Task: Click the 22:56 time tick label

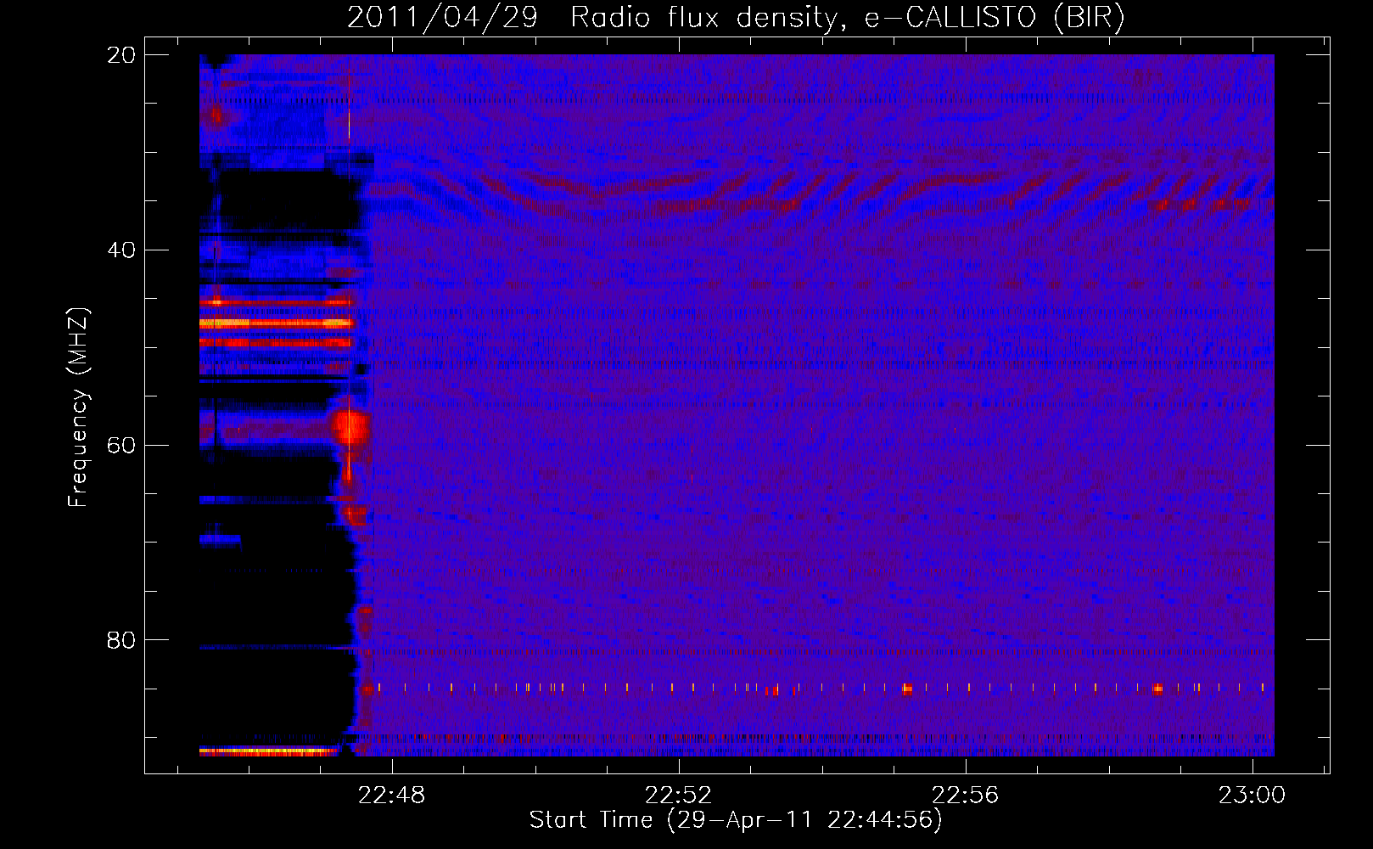Action: click(965, 796)
